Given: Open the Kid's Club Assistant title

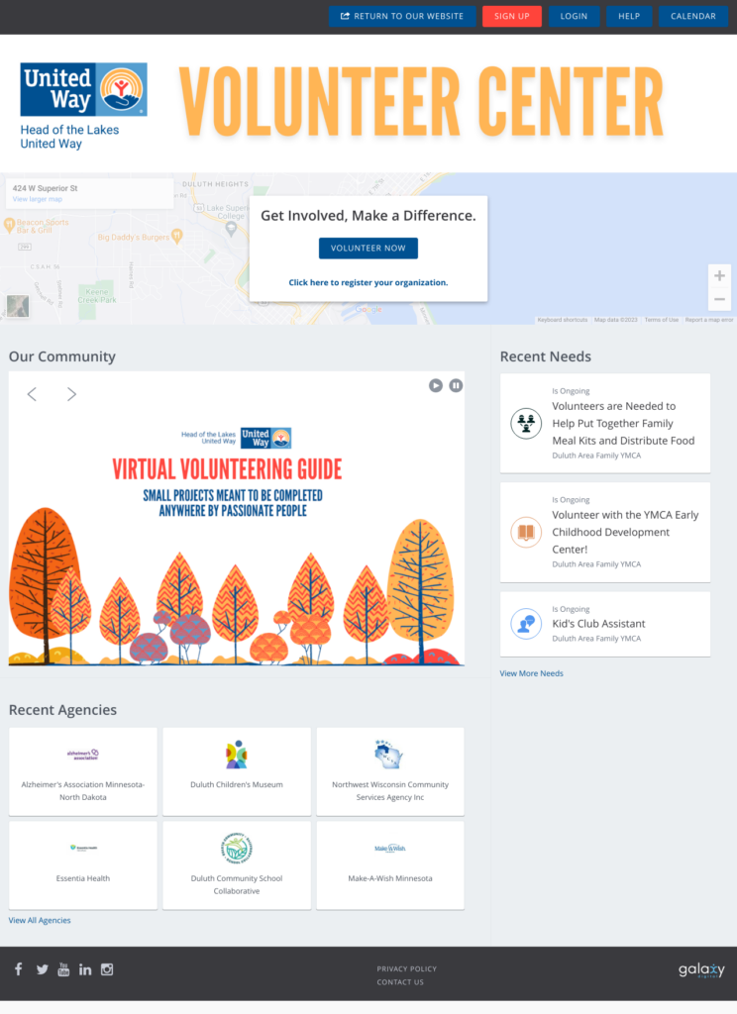Looking at the screenshot, I should click(x=598, y=624).
